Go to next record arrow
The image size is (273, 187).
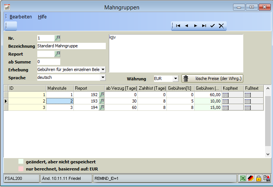195,26
